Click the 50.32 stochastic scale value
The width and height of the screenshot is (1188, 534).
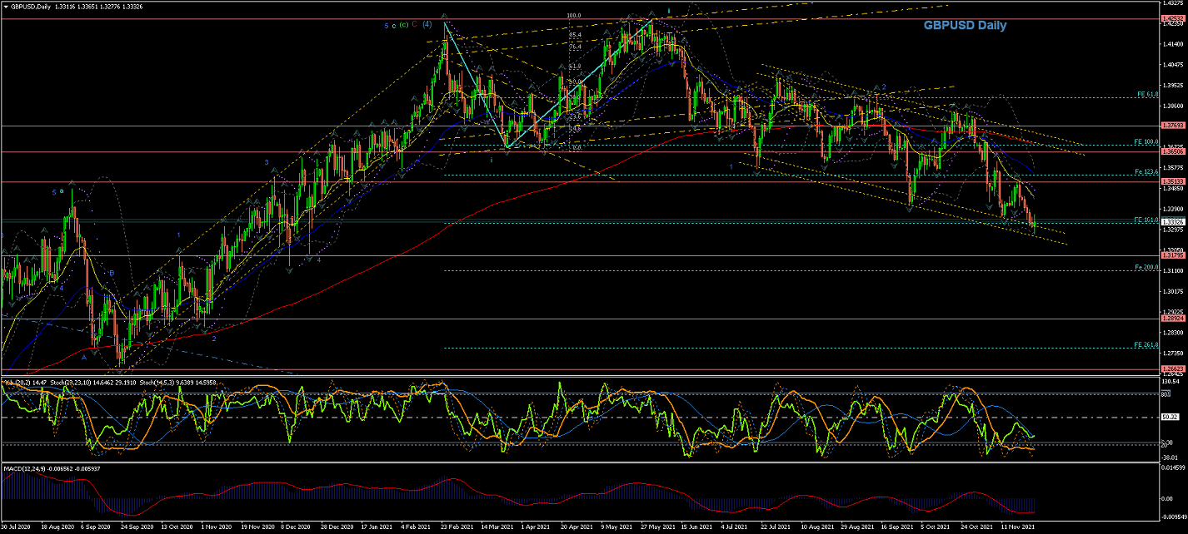click(1170, 418)
